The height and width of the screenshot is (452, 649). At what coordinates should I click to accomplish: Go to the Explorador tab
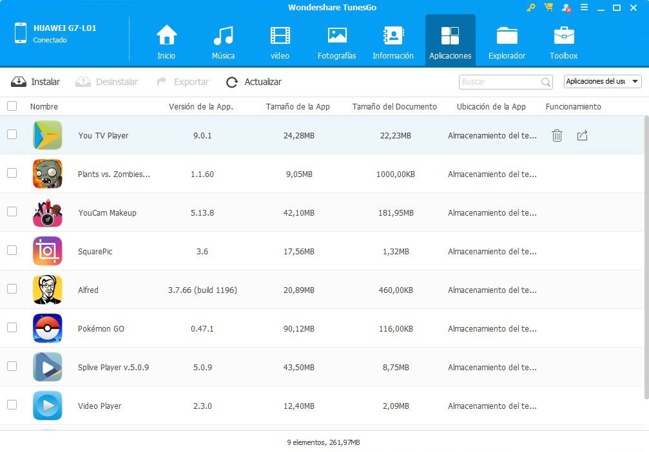507,42
